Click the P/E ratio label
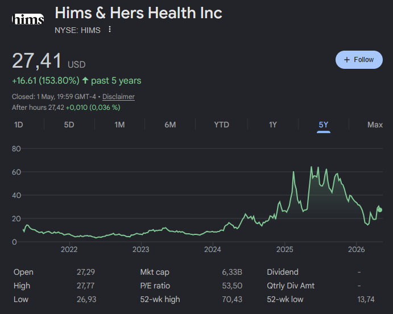The height and width of the screenshot is (314, 393). click(155, 286)
